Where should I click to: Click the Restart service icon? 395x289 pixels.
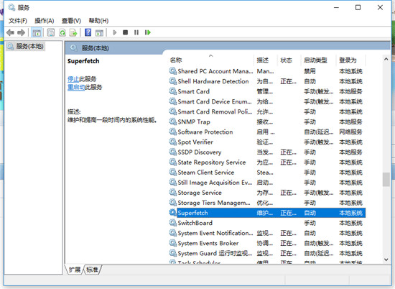[x=148, y=32]
